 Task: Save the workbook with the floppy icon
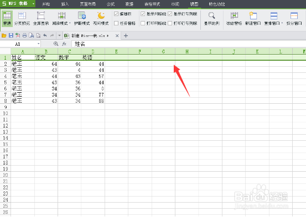pos(11,35)
